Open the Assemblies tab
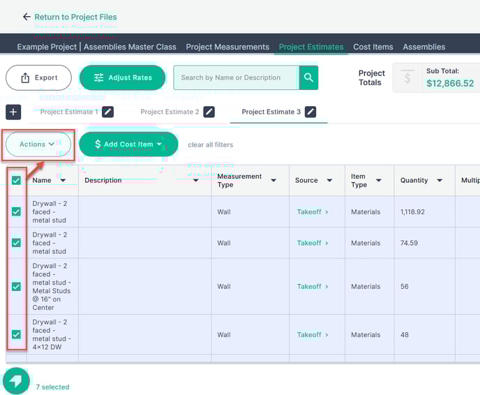 424,47
